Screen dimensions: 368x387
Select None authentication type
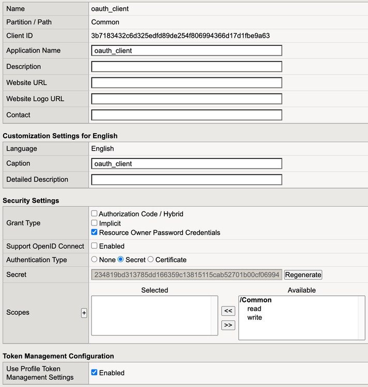coord(95,260)
